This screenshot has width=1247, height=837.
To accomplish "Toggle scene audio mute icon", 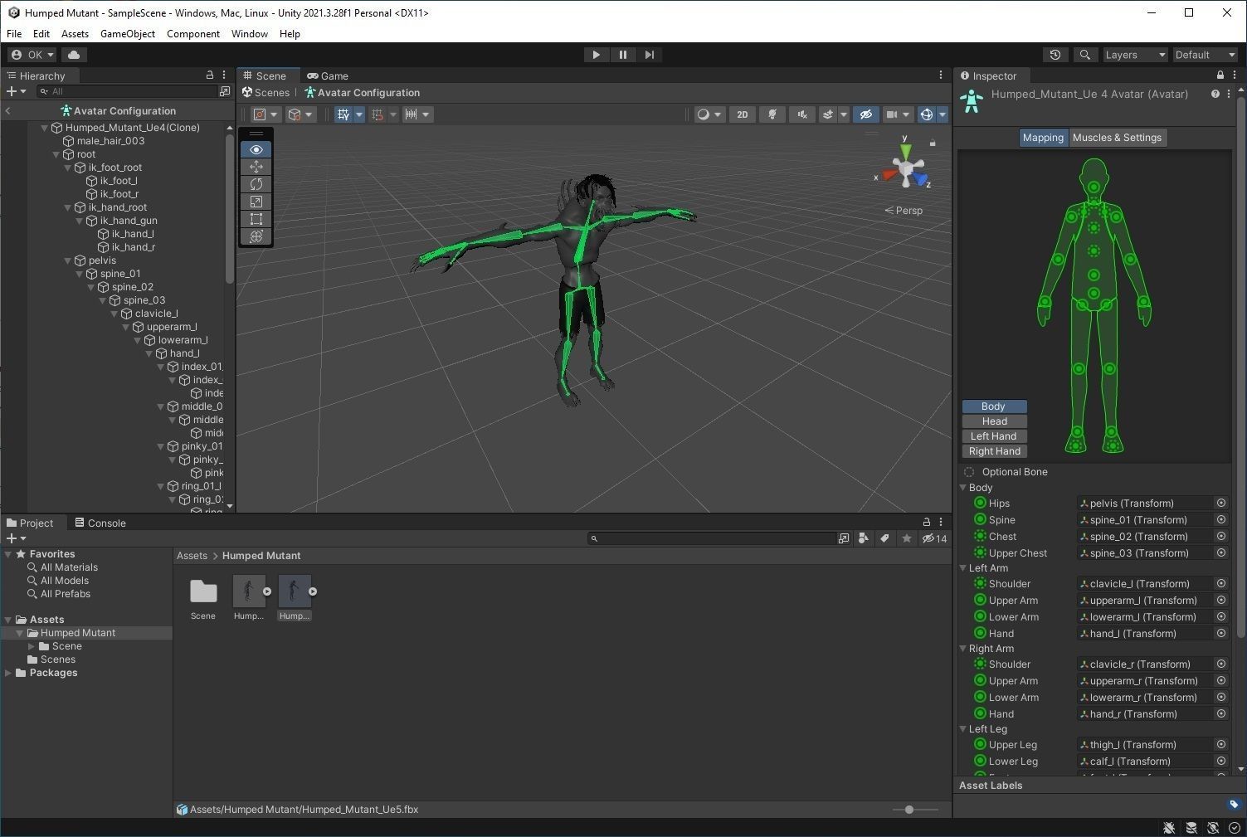I will tap(801, 114).
